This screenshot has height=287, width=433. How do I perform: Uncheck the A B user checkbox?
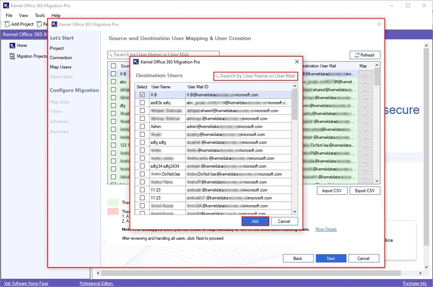142,95
